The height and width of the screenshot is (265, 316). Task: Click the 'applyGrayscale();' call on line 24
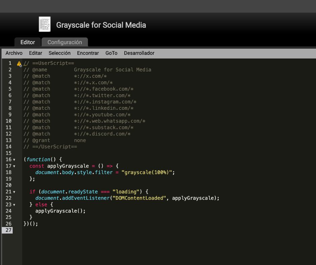61,211
